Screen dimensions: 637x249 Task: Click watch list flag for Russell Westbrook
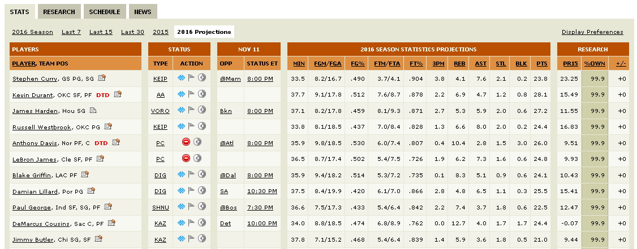(191, 126)
